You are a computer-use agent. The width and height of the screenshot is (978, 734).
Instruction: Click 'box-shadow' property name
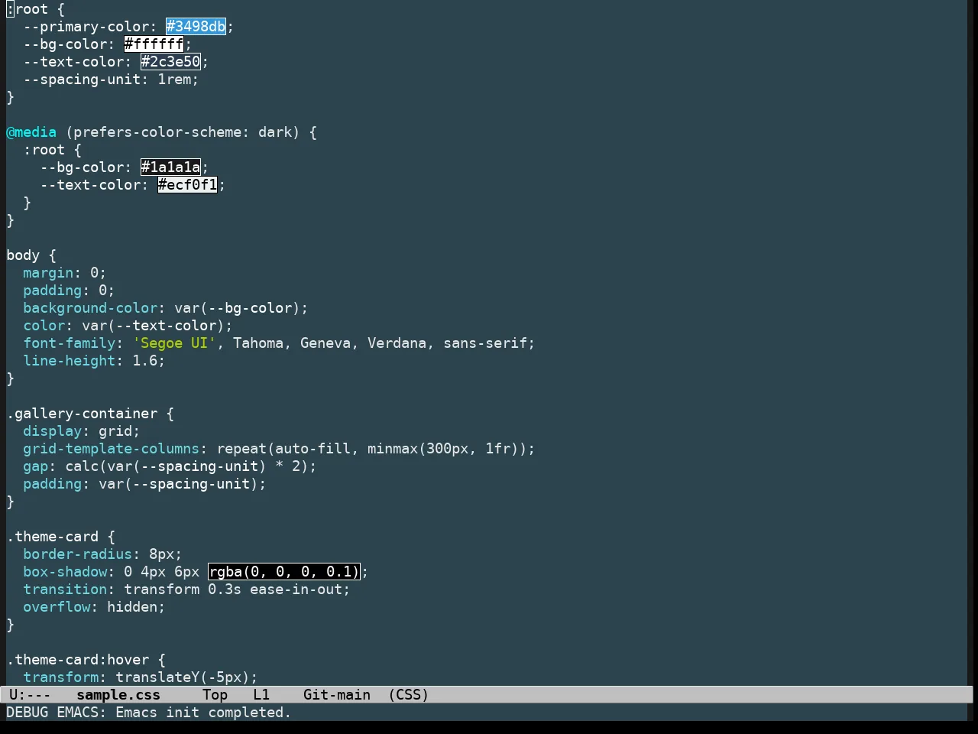pyautogui.click(x=65, y=572)
